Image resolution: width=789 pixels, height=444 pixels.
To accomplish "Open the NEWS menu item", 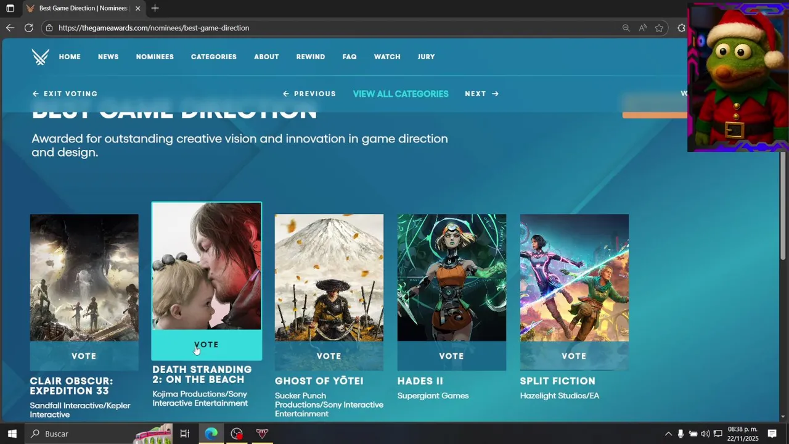I will (x=108, y=57).
